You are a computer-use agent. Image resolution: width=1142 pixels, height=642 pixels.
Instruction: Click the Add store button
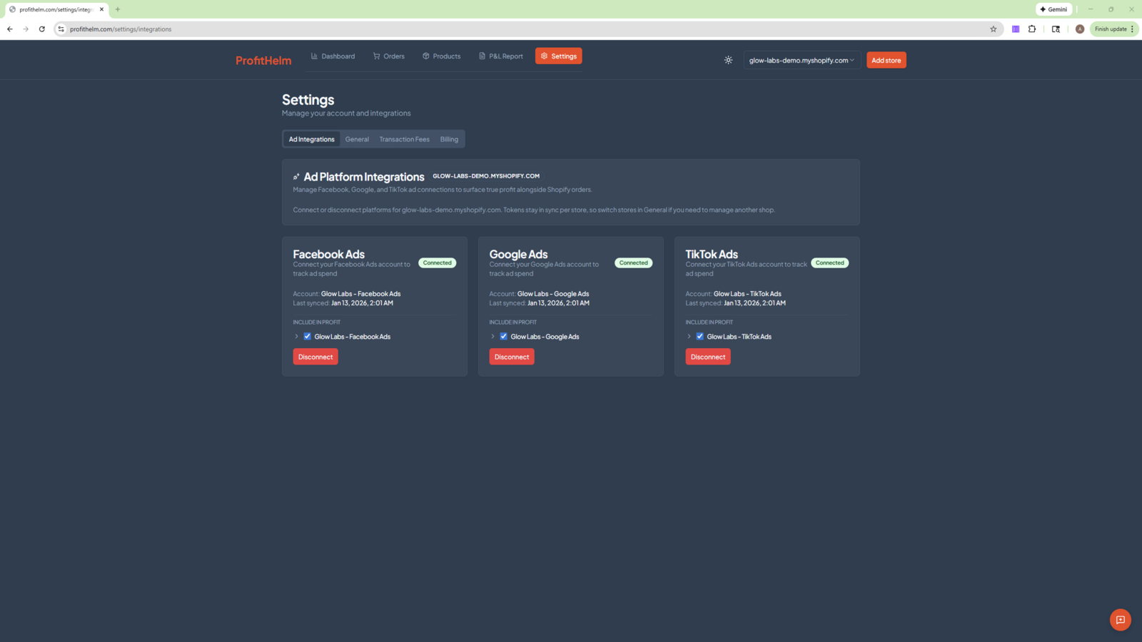coord(886,61)
